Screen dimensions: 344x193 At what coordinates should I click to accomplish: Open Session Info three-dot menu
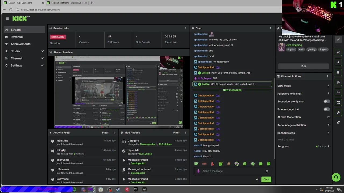185,28
